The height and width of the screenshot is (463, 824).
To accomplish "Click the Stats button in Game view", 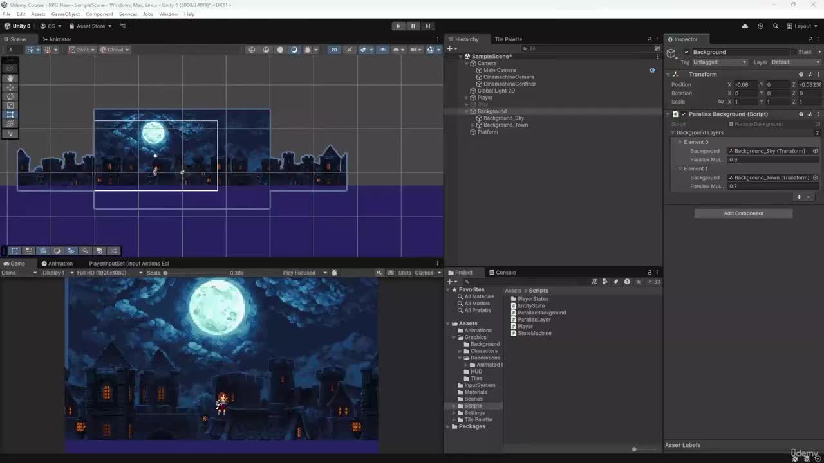I will click(x=404, y=273).
